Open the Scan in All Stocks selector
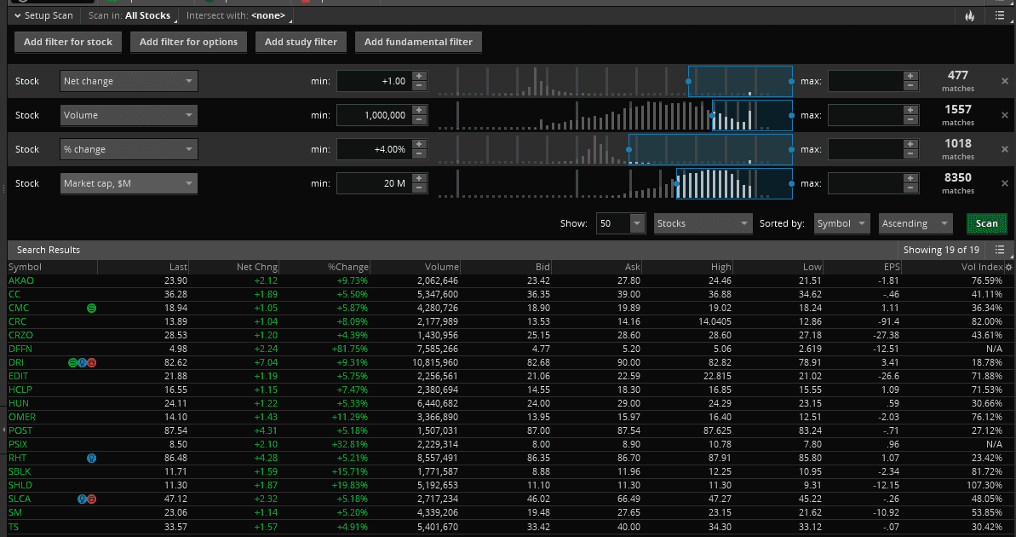Screen dimensions: 1016x537 pyautogui.click(x=132, y=15)
